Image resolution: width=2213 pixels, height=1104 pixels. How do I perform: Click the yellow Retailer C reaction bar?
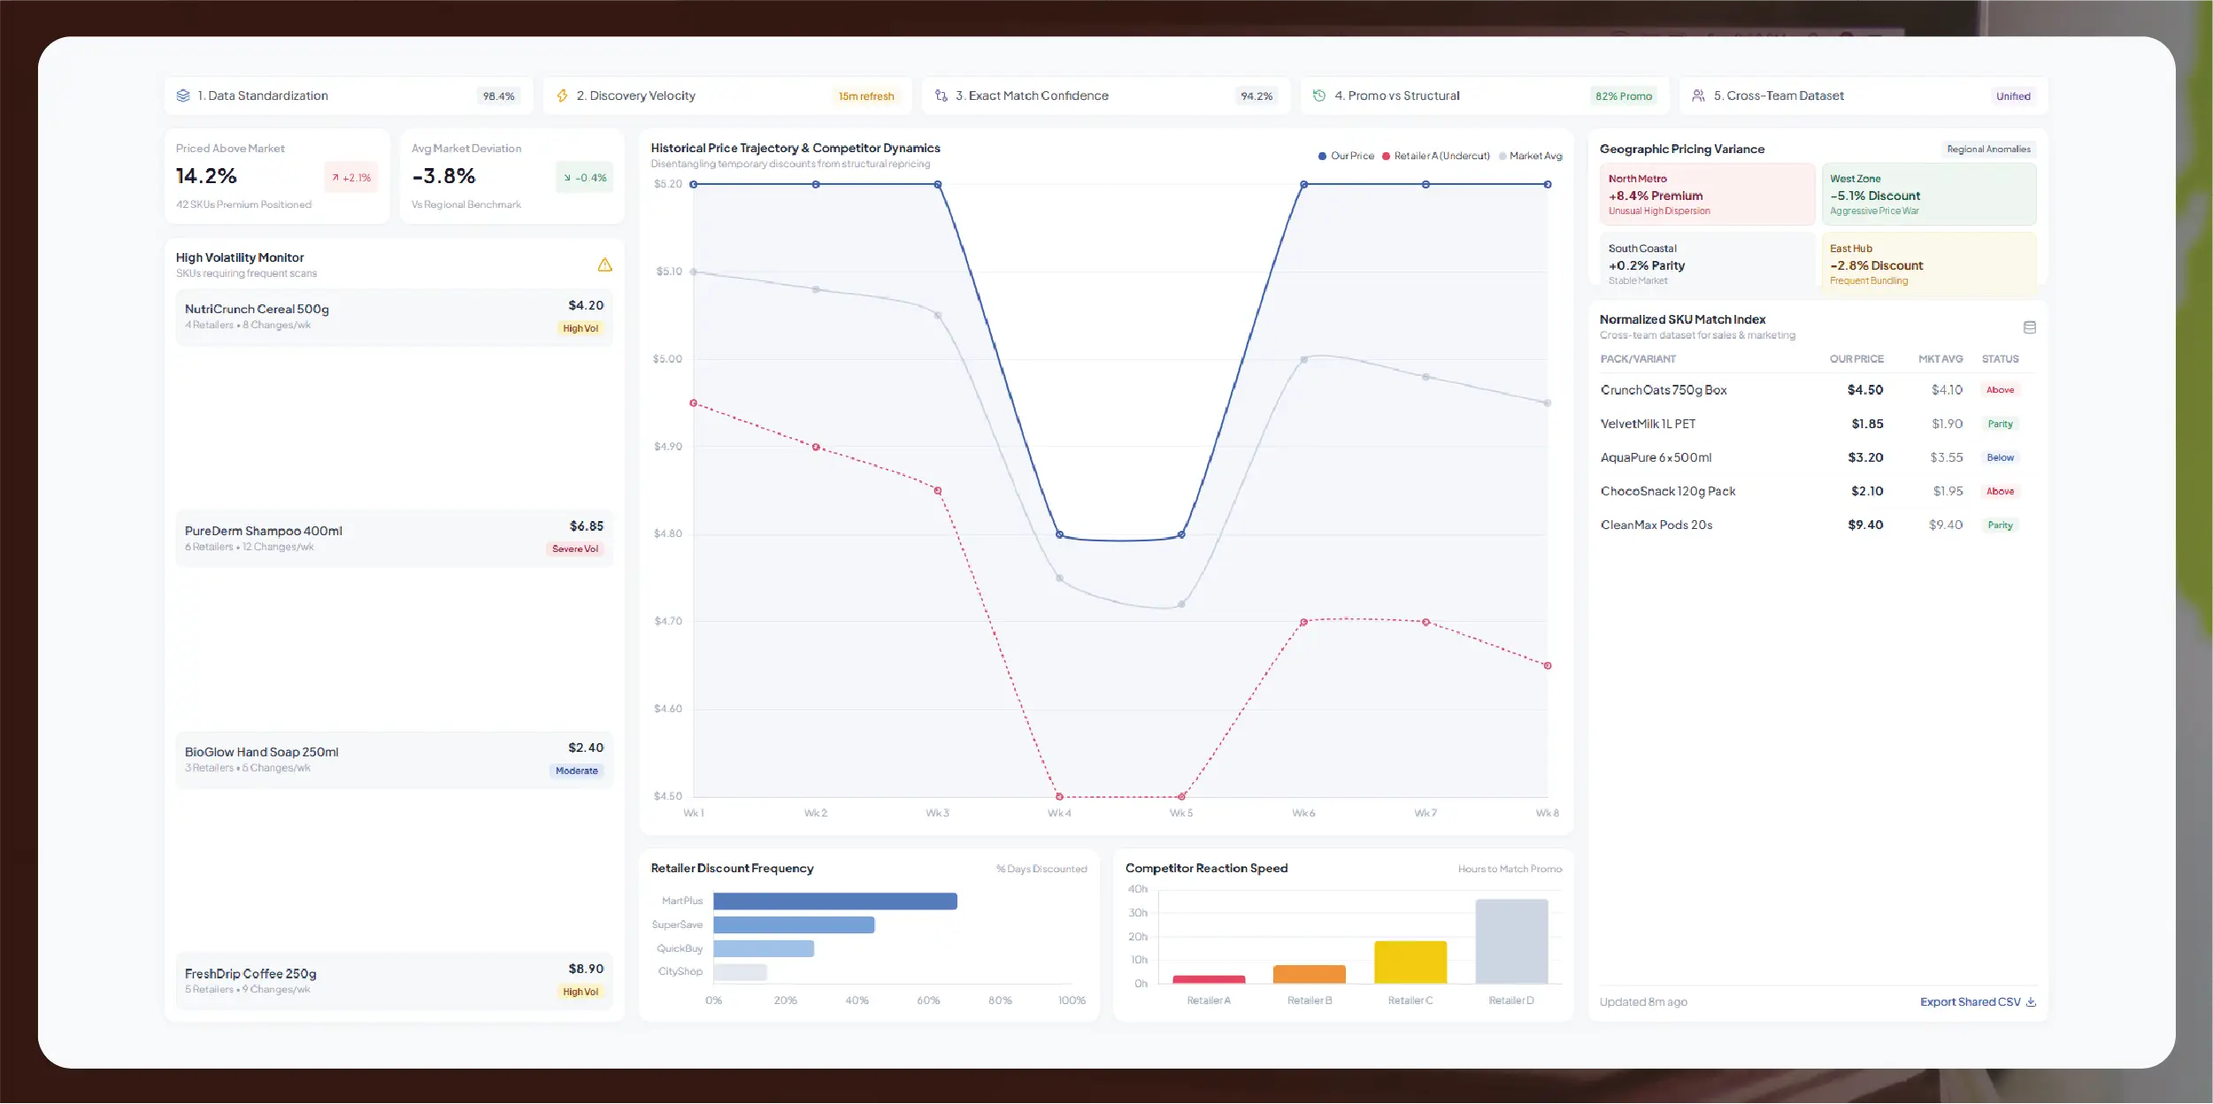pos(1410,962)
